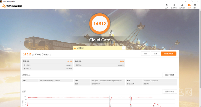Click the 显卡测试 1 row 86.32 FPS

point(48,65)
